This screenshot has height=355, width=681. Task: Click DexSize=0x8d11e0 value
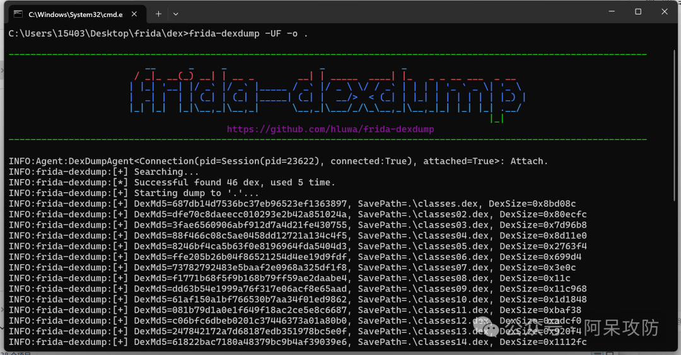(543, 235)
